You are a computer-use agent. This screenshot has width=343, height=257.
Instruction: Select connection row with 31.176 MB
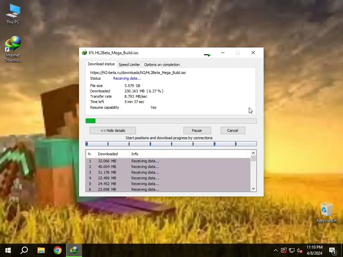(168, 172)
